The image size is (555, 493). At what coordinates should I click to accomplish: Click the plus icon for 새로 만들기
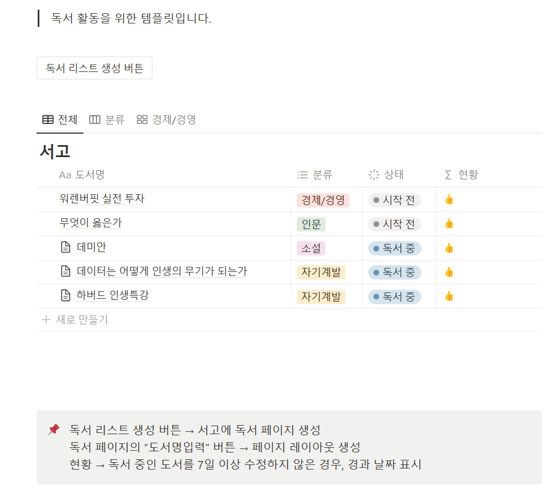[x=46, y=320]
